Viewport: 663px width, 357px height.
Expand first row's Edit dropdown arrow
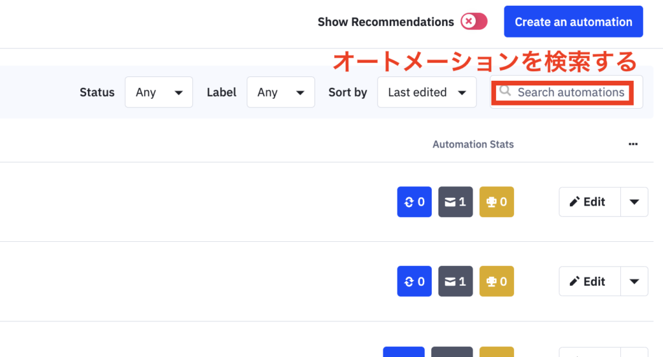635,202
